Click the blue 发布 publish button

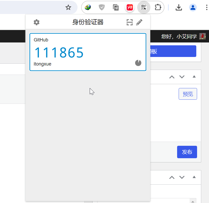pos(187,152)
